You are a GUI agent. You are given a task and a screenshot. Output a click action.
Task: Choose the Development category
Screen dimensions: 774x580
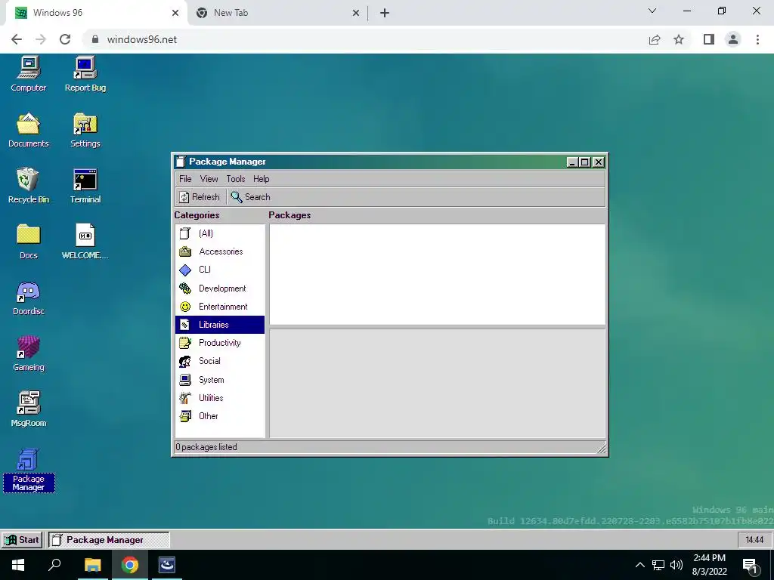click(220, 288)
